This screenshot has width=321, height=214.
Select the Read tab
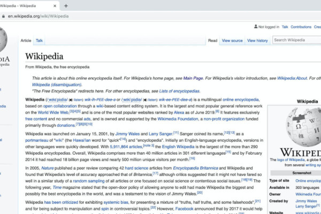pyautogui.click(x=212, y=40)
